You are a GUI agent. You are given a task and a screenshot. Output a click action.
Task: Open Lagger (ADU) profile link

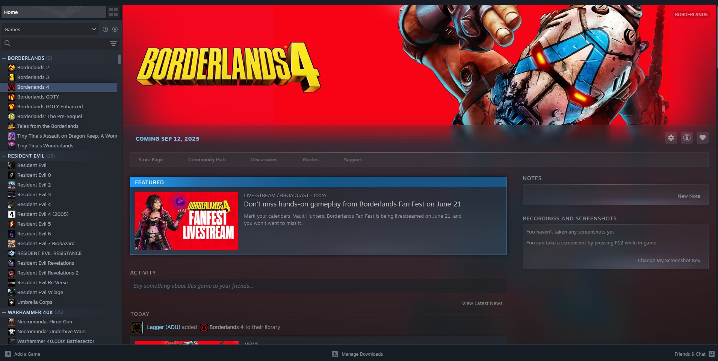pyautogui.click(x=163, y=327)
